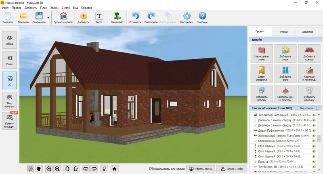
Task: Select the Проект tab
Action: 260,31
